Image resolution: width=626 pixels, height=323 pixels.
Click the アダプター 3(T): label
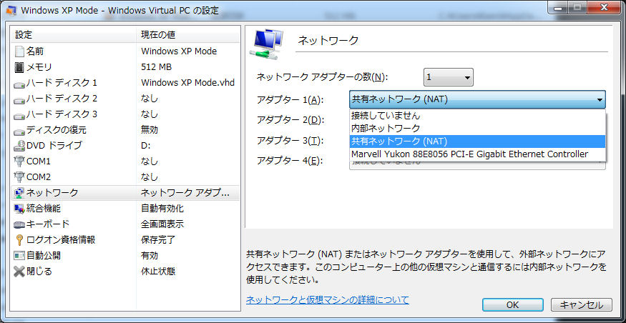tap(290, 140)
